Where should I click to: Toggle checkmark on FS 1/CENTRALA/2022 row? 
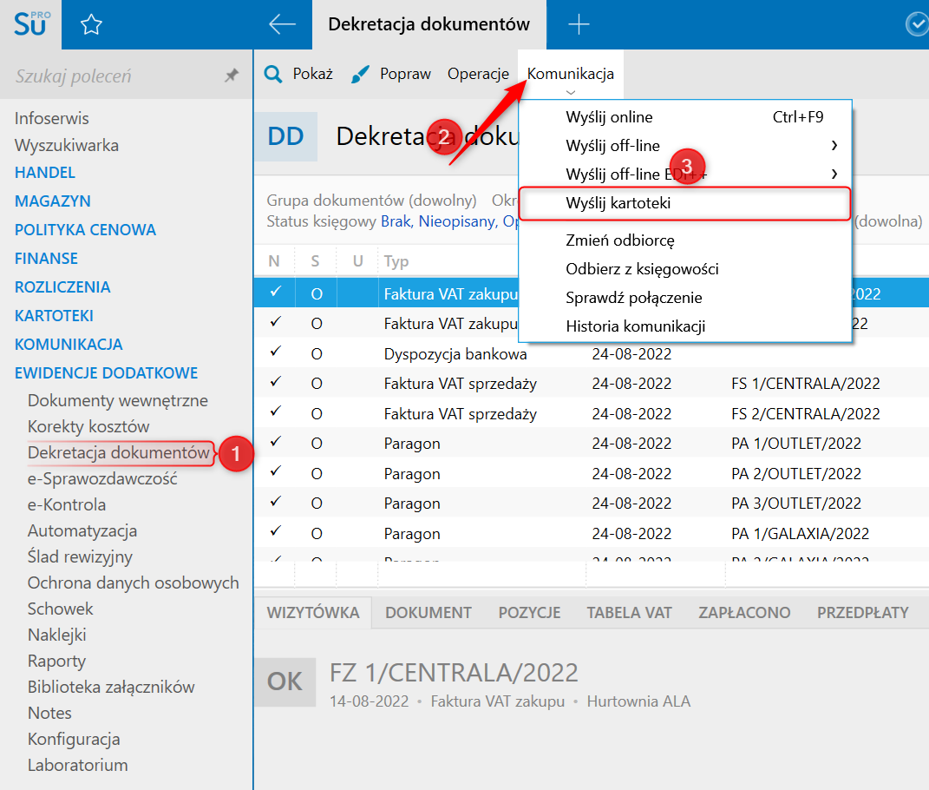pos(275,382)
